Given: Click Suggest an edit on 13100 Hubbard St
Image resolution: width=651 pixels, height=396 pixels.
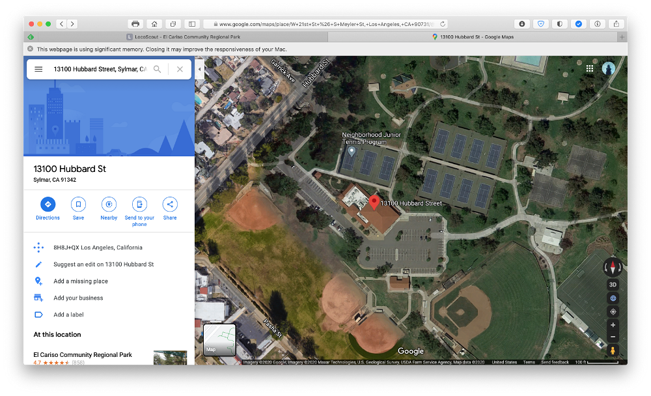Looking at the screenshot, I should 104,264.
